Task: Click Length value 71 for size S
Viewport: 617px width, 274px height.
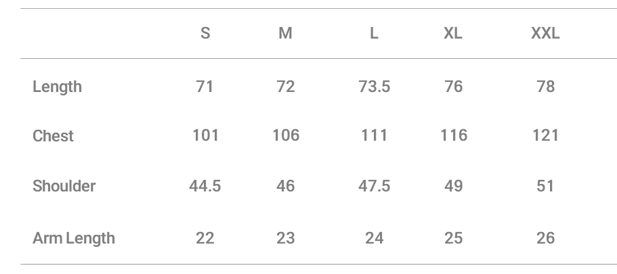Action: 205,87
